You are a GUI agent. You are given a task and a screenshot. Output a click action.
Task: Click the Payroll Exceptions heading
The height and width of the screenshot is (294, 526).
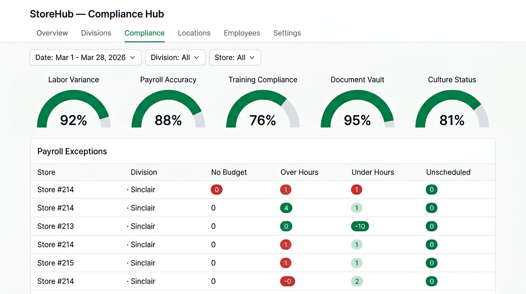point(72,151)
